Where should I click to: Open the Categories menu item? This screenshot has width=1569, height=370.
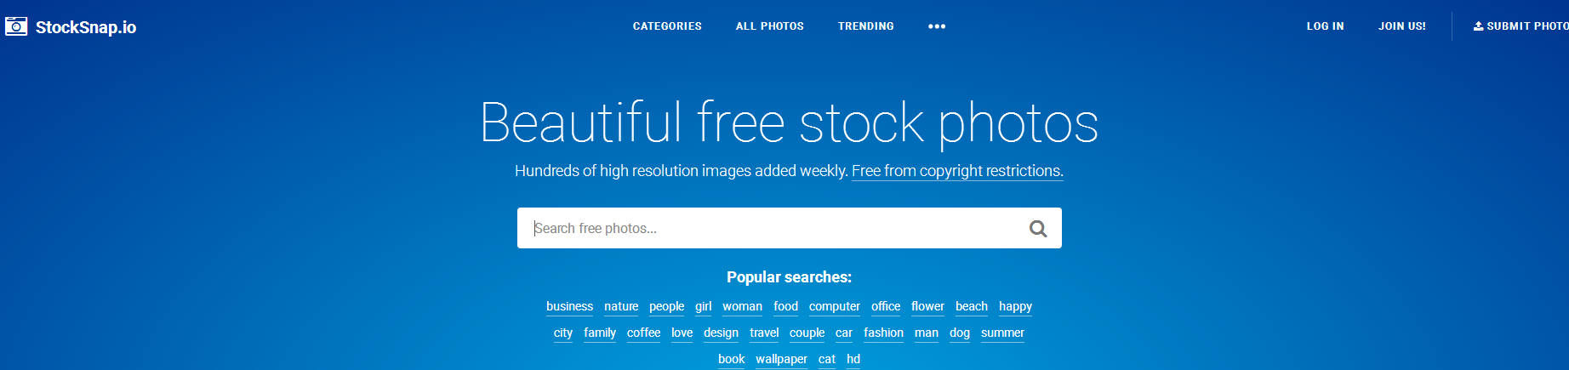[667, 26]
